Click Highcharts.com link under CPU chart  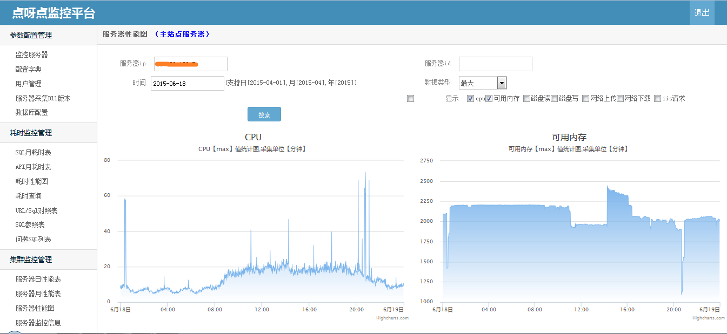pyautogui.click(x=392, y=318)
